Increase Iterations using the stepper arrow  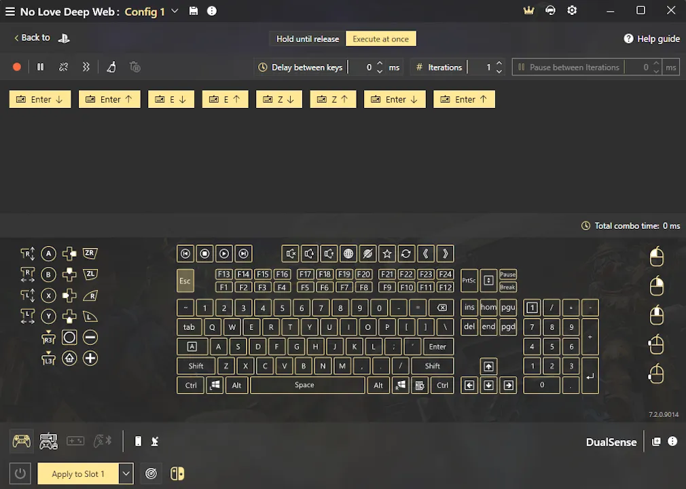point(499,64)
